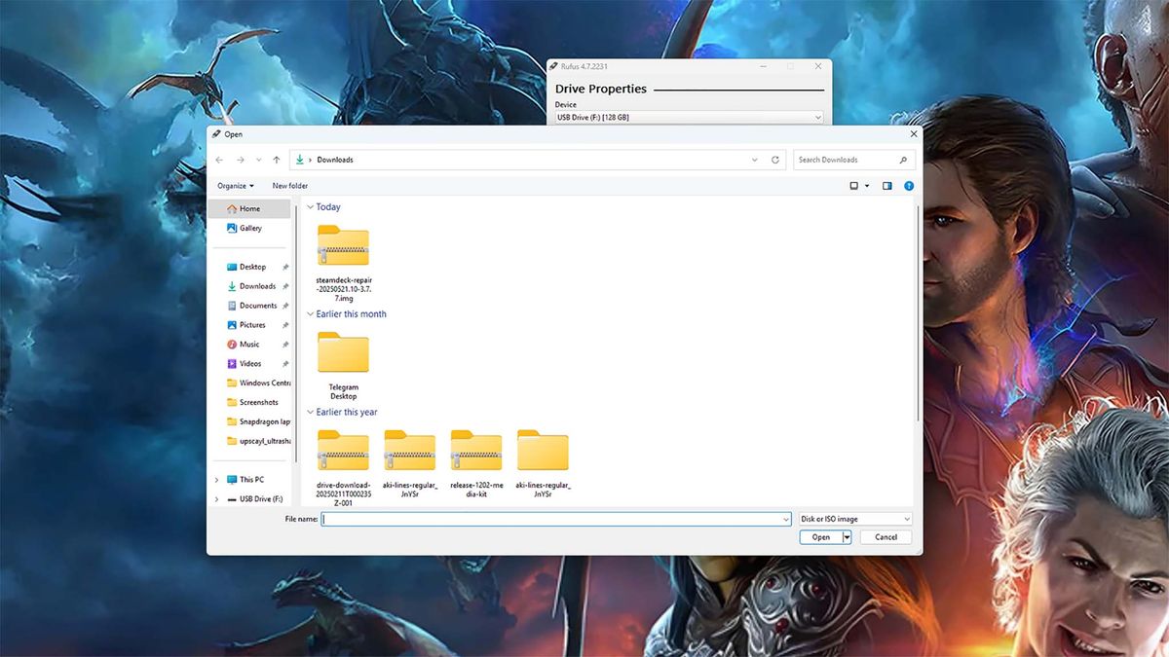Unpin the Videos folder via its pin

[285, 364]
